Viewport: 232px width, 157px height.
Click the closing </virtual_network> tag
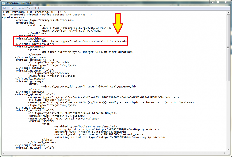coord(30,145)
